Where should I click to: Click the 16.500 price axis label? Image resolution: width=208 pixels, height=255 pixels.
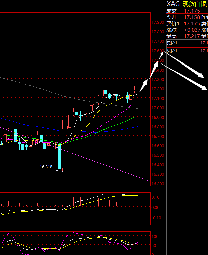[x=158, y=155]
